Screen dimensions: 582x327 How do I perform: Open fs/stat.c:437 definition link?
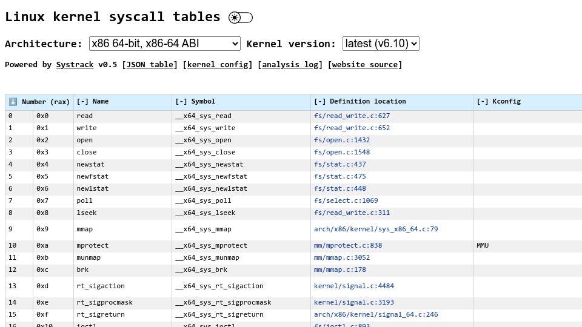click(x=340, y=164)
